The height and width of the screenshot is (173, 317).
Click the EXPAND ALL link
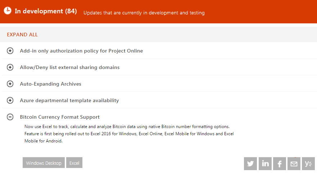tap(22, 35)
